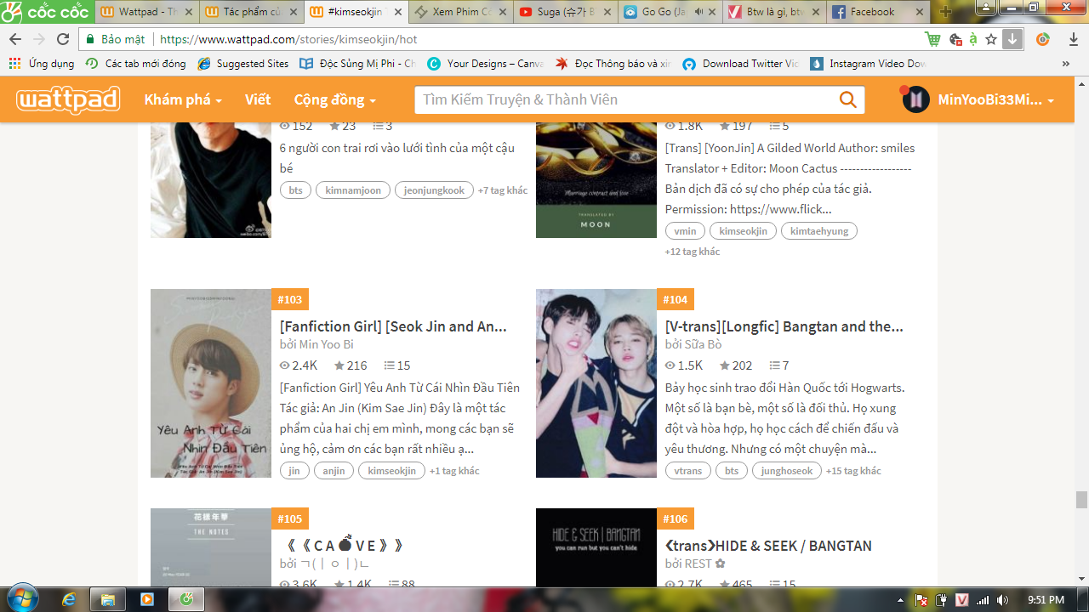Click the search magnifier icon

[847, 99]
